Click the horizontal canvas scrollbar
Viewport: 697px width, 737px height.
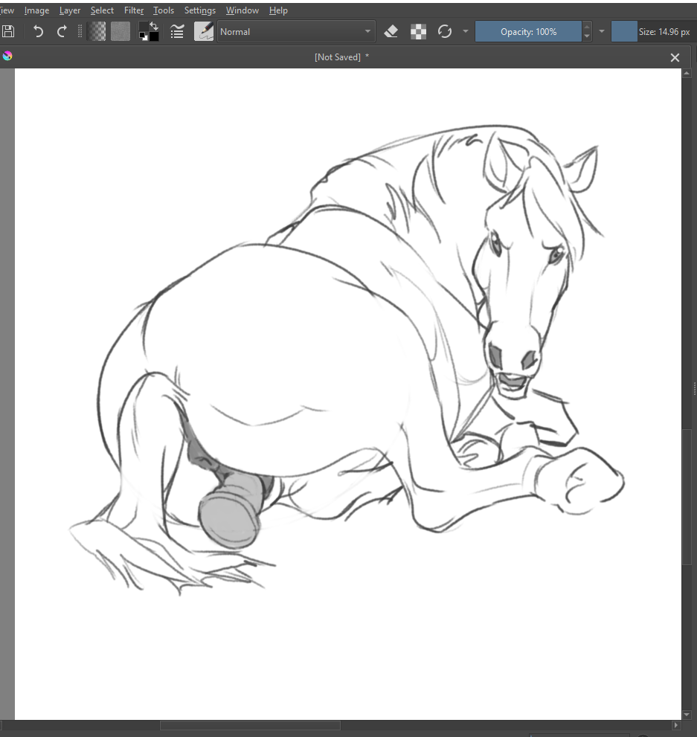[x=250, y=725]
